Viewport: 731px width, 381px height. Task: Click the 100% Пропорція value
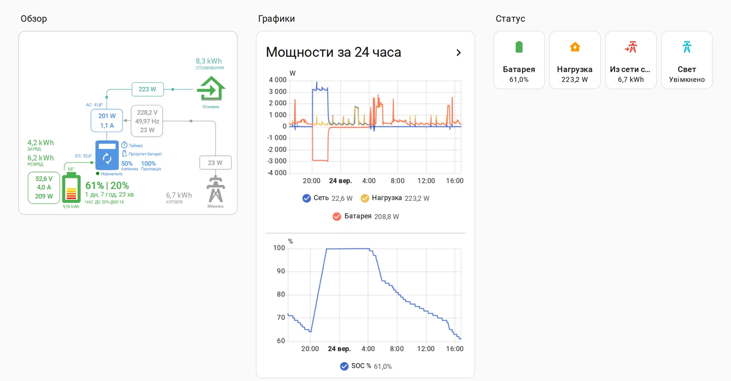[x=148, y=163]
